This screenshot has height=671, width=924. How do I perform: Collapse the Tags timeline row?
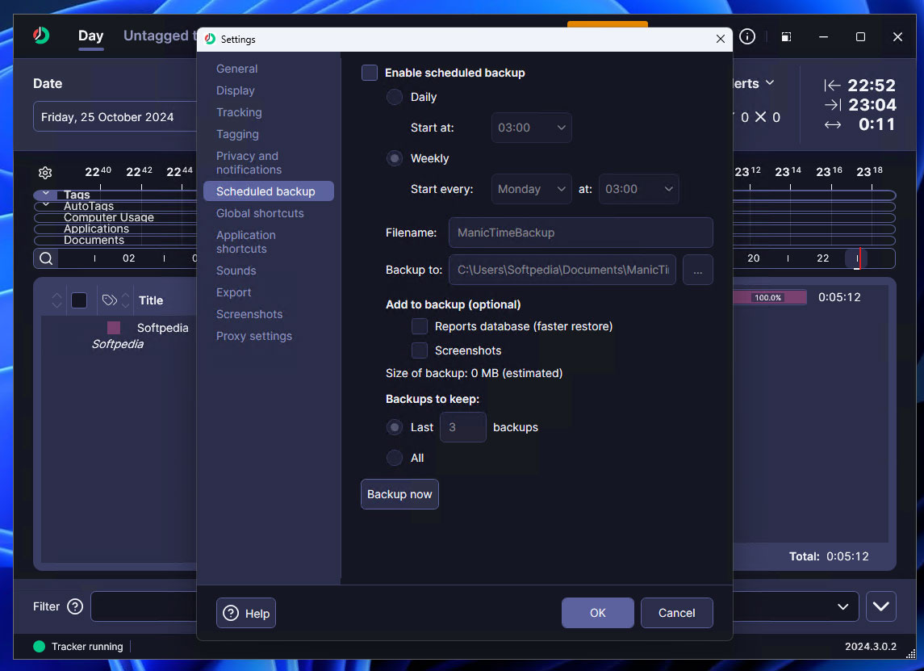click(x=46, y=195)
